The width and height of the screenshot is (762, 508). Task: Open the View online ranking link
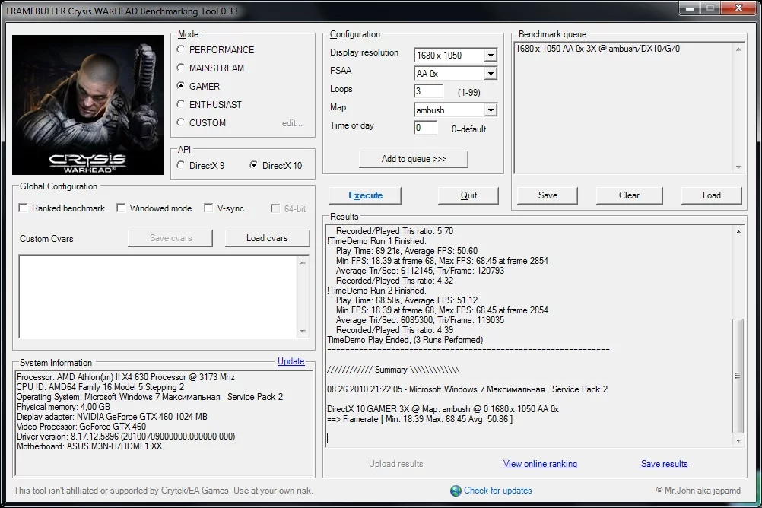[x=540, y=464]
